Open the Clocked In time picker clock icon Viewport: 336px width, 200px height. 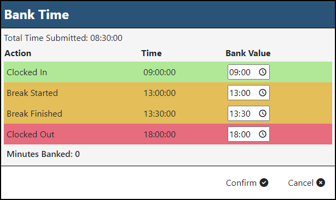(x=263, y=72)
